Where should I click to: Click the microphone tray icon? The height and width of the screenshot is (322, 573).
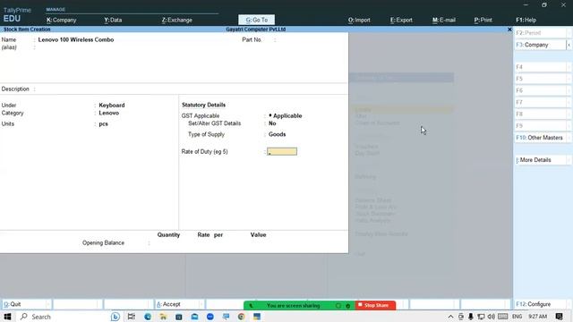click(471, 317)
